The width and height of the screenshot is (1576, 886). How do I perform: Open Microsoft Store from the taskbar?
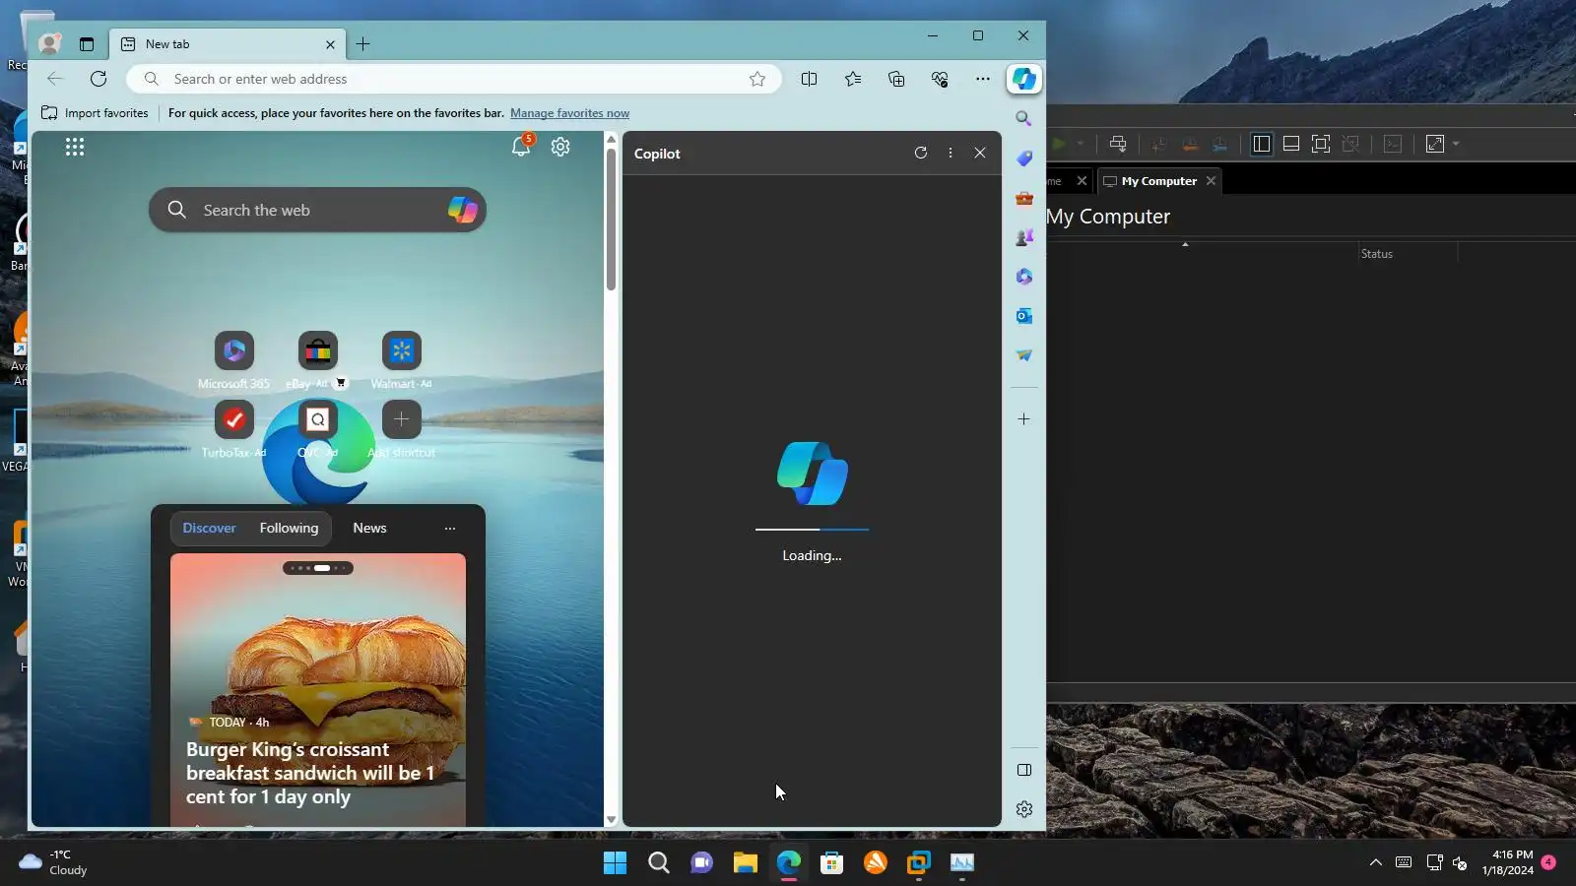832,862
